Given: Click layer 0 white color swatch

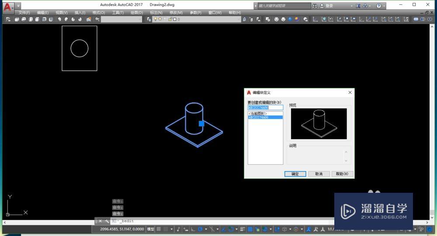Looking at the screenshot, I should 175,19.
